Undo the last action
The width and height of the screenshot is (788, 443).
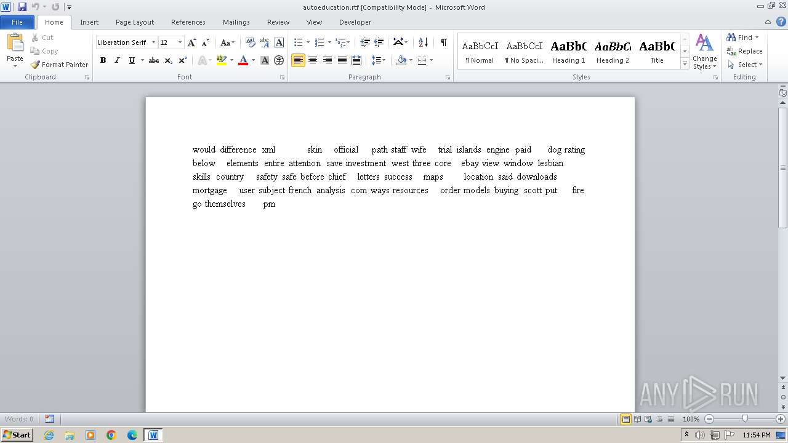click(x=35, y=7)
